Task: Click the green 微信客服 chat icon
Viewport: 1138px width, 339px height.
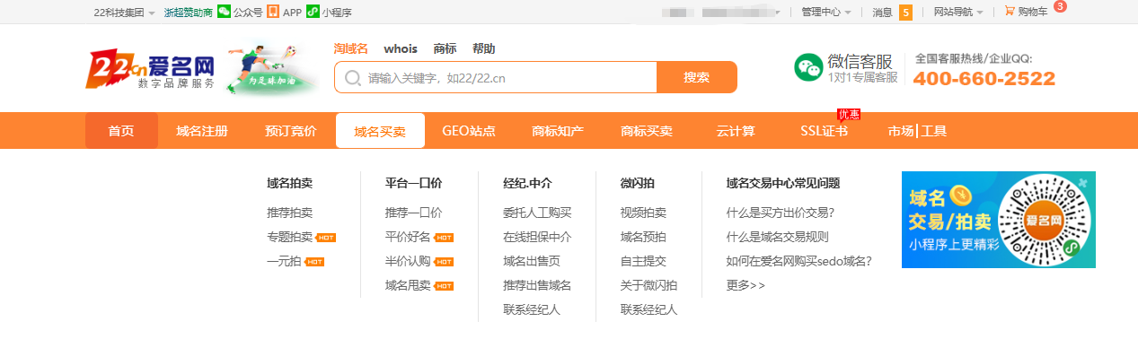Action: coord(808,68)
